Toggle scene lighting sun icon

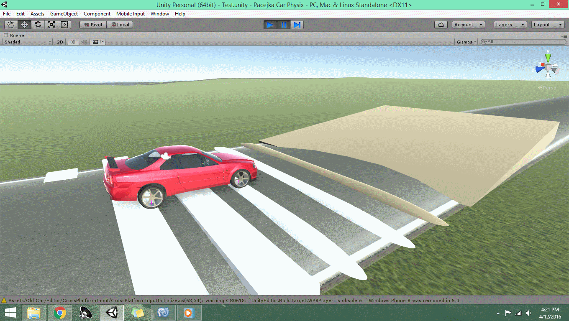point(73,42)
